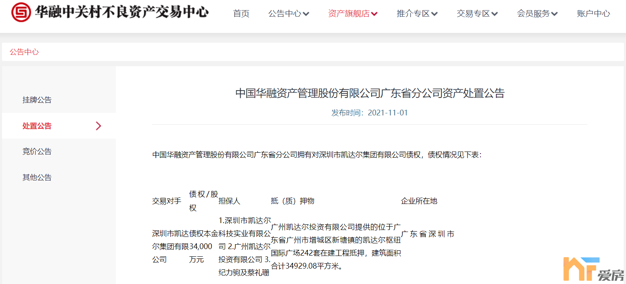
Task: Expand the 资产旗舰店 dropdown chevron
Action: (x=374, y=14)
